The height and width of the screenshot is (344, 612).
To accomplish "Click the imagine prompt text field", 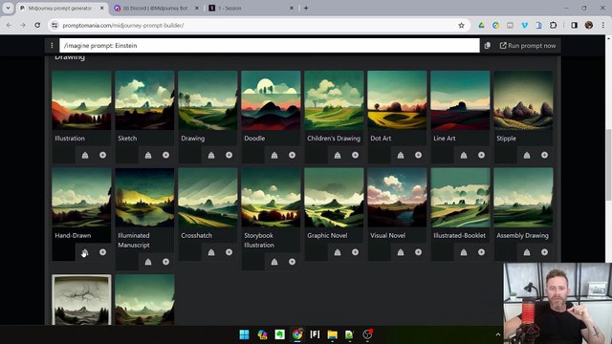I will pos(270,46).
